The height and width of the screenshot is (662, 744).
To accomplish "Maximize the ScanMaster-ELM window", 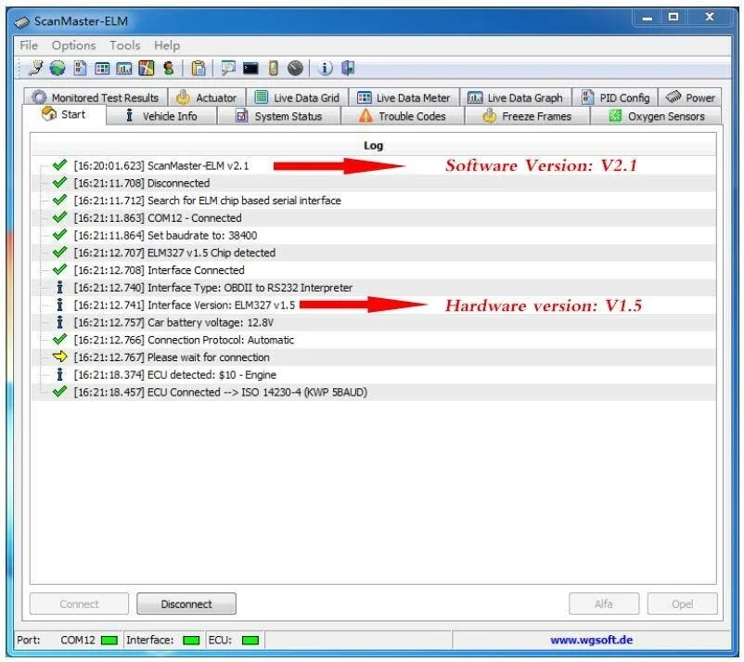I will pyautogui.click(x=673, y=18).
